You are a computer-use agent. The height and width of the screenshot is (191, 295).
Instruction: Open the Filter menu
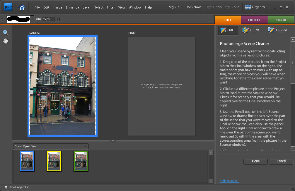tap(111, 7)
